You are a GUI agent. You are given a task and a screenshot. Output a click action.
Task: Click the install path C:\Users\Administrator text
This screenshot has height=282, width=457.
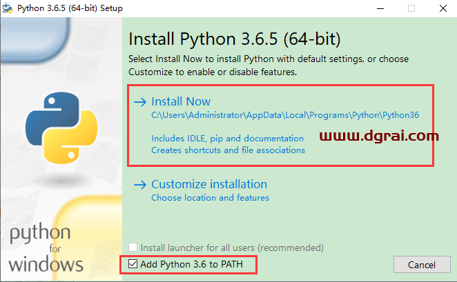click(285, 115)
